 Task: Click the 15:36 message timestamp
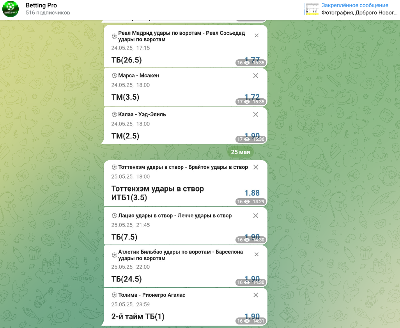[x=258, y=139]
